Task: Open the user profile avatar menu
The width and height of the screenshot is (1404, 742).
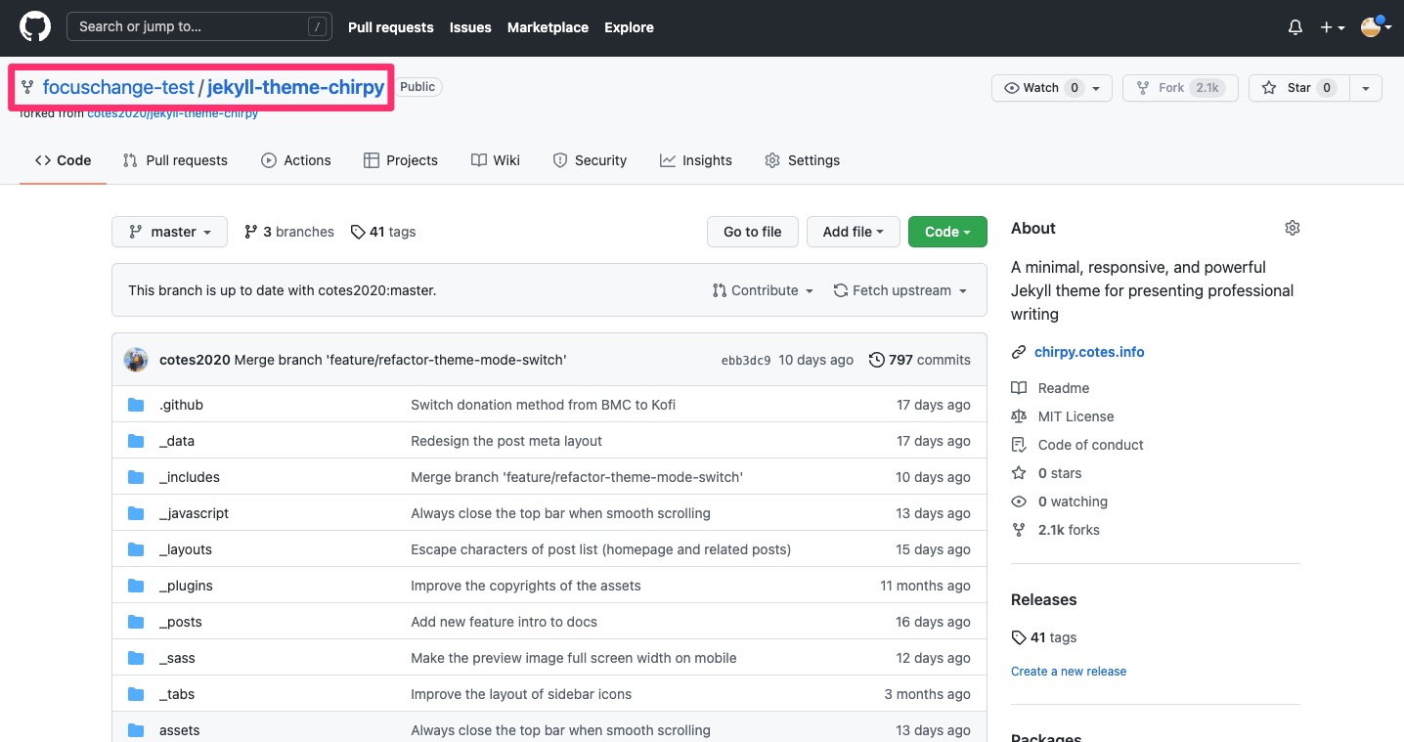Action: click(1375, 27)
